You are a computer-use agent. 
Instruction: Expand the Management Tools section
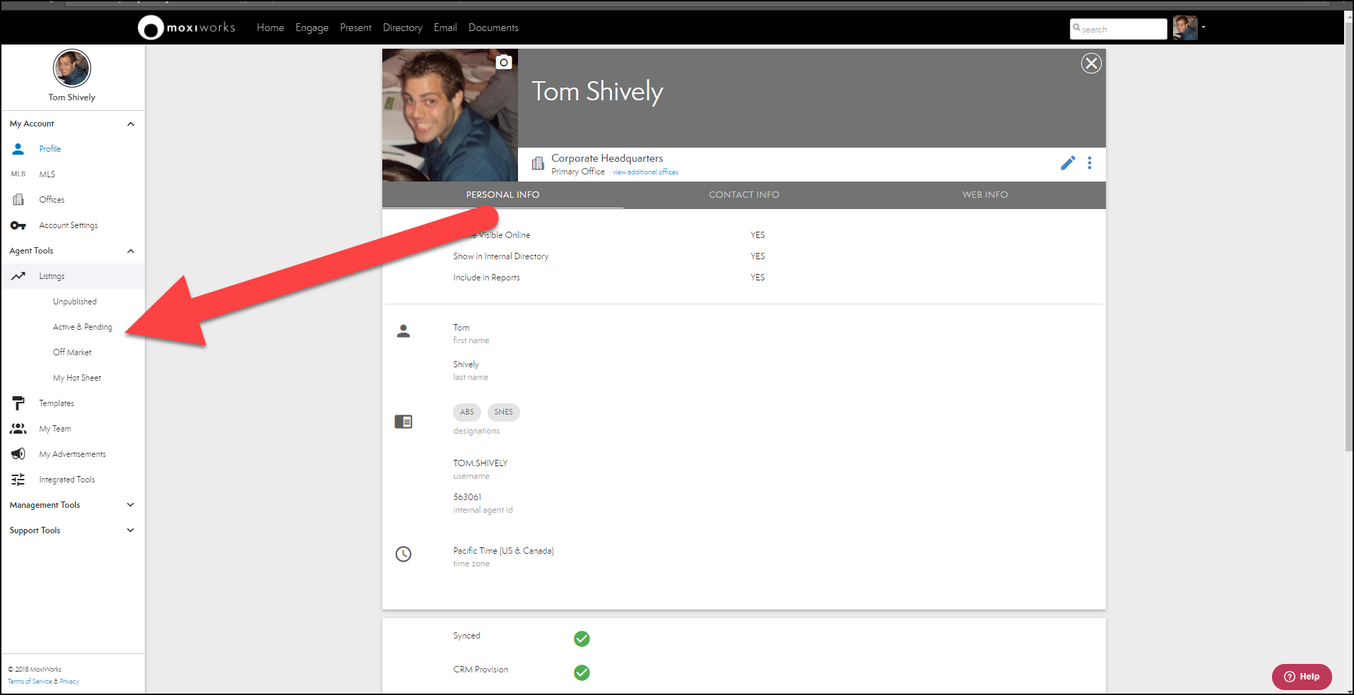coord(130,505)
